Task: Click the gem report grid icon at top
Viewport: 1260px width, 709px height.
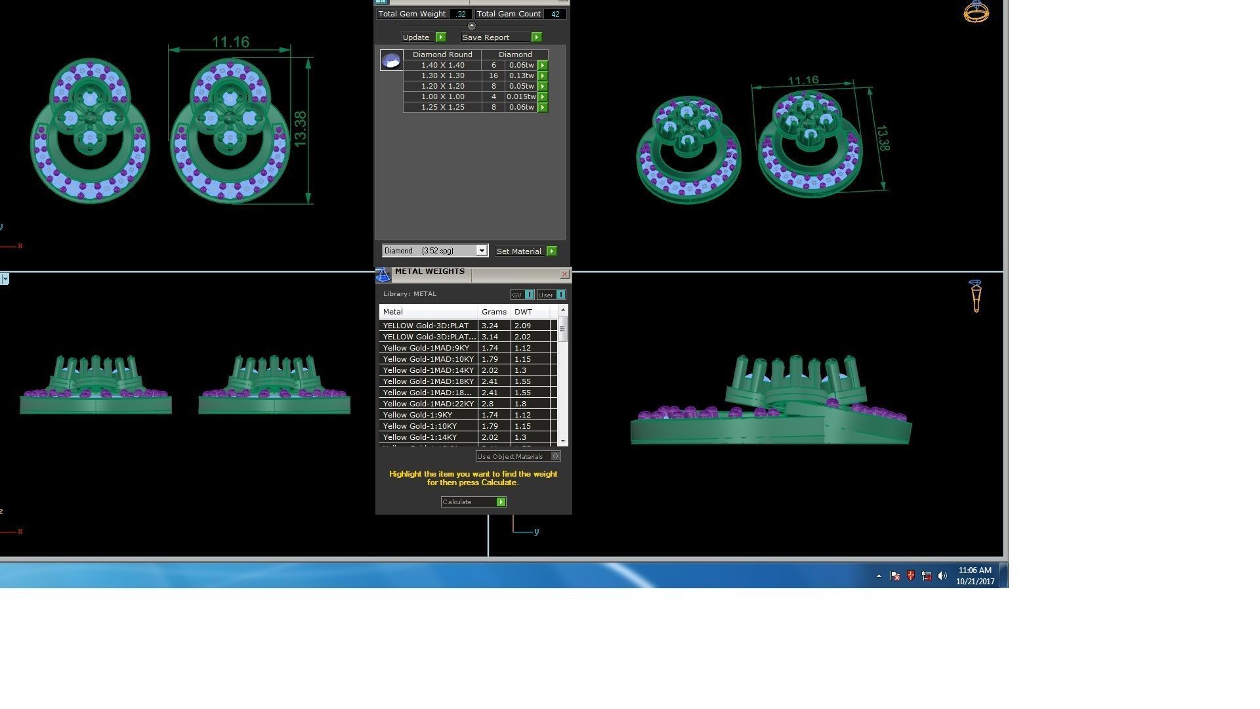Action: point(381,2)
